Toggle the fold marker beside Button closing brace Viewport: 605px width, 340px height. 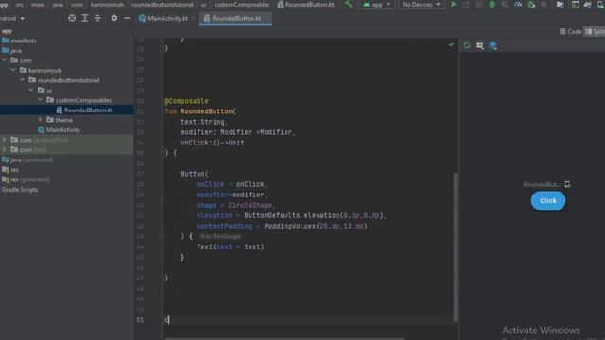(x=162, y=258)
